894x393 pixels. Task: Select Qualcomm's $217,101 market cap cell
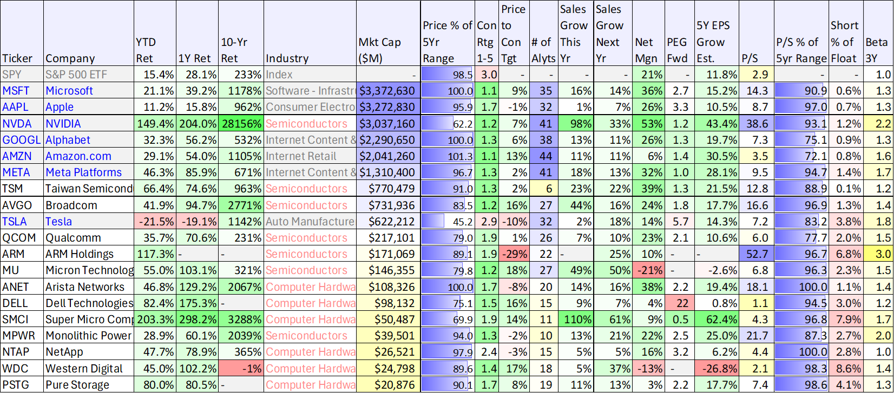point(388,238)
